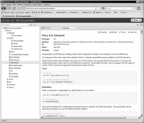Open search engine selector dropdown
The height and width of the screenshot is (123, 144).
(x=104, y=8)
